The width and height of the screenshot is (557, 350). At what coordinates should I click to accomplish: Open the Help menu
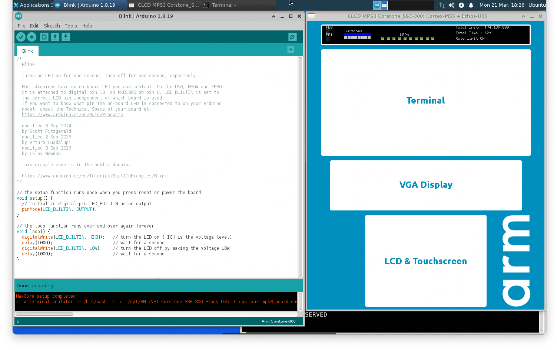click(87, 26)
